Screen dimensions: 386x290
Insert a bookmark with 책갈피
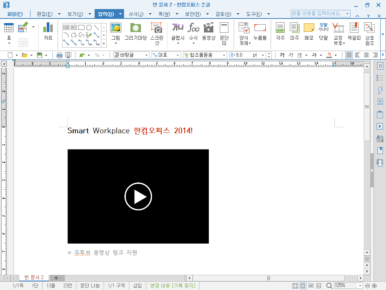[354, 31]
